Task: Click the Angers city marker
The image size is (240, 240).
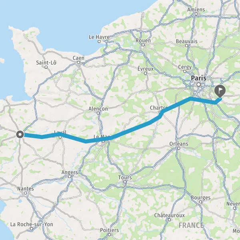Action: click(x=70, y=177)
